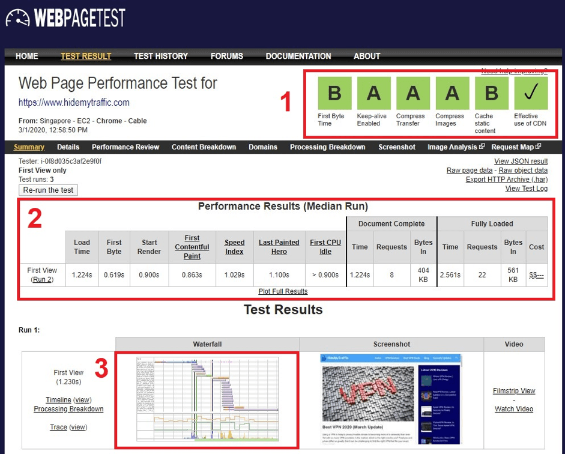Click the 1.029s Speed Index value
The image size is (565, 454).
pyautogui.click(x=235, y=275)
